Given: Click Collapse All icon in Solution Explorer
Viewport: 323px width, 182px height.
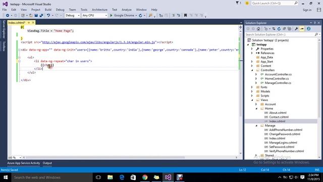Looking at the screenshot, I should pyautogui.click(x=284, y=29).
